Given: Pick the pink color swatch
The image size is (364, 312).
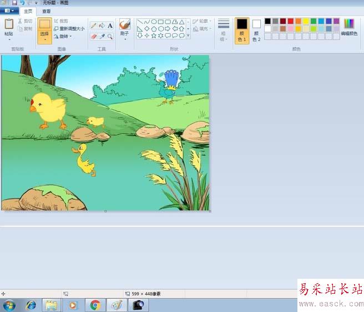Looking at the screenshot, I should click(290, 29).
